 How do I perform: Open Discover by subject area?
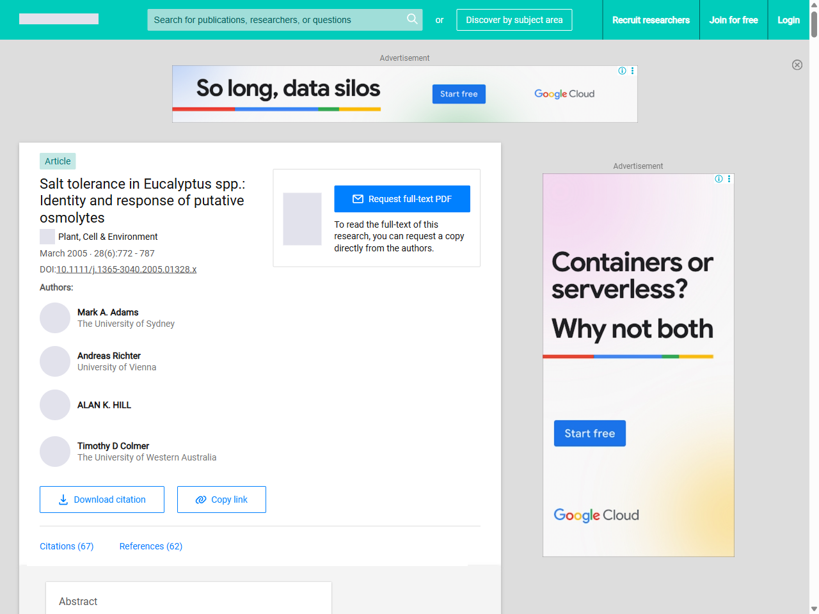514,20
